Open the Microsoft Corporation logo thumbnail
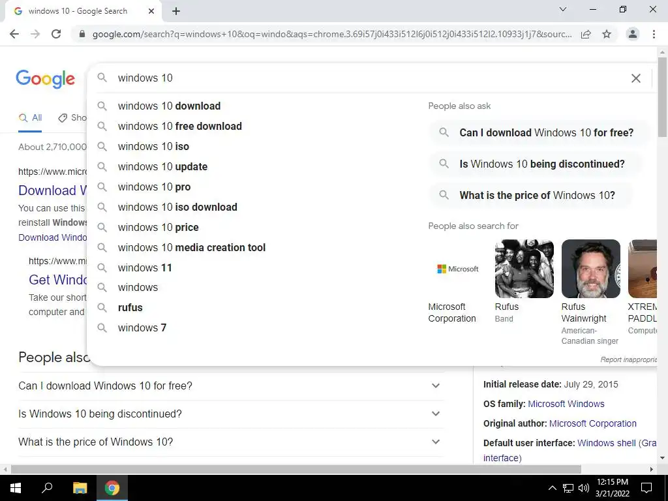 (457, 269)
